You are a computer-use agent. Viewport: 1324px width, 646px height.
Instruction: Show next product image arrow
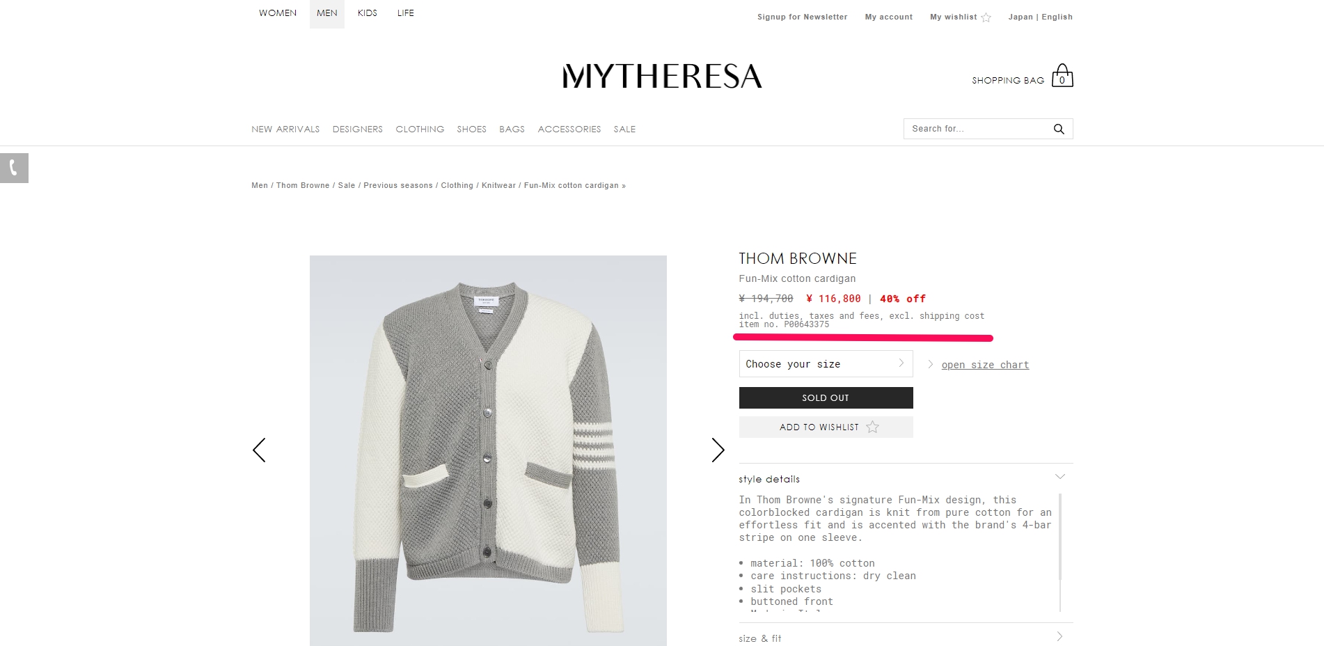click(718, 450)
